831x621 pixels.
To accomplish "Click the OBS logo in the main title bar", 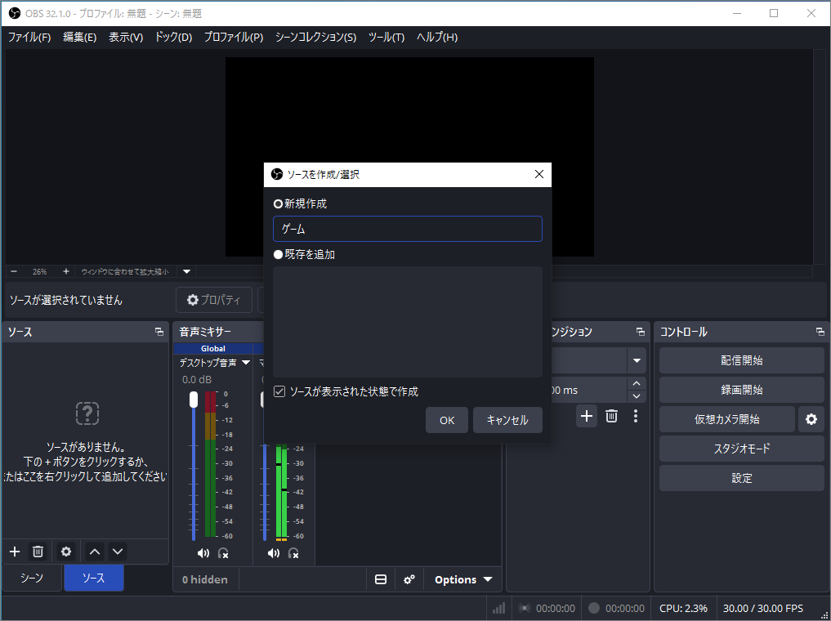I will pyautogui.click(x=15, y=13).
